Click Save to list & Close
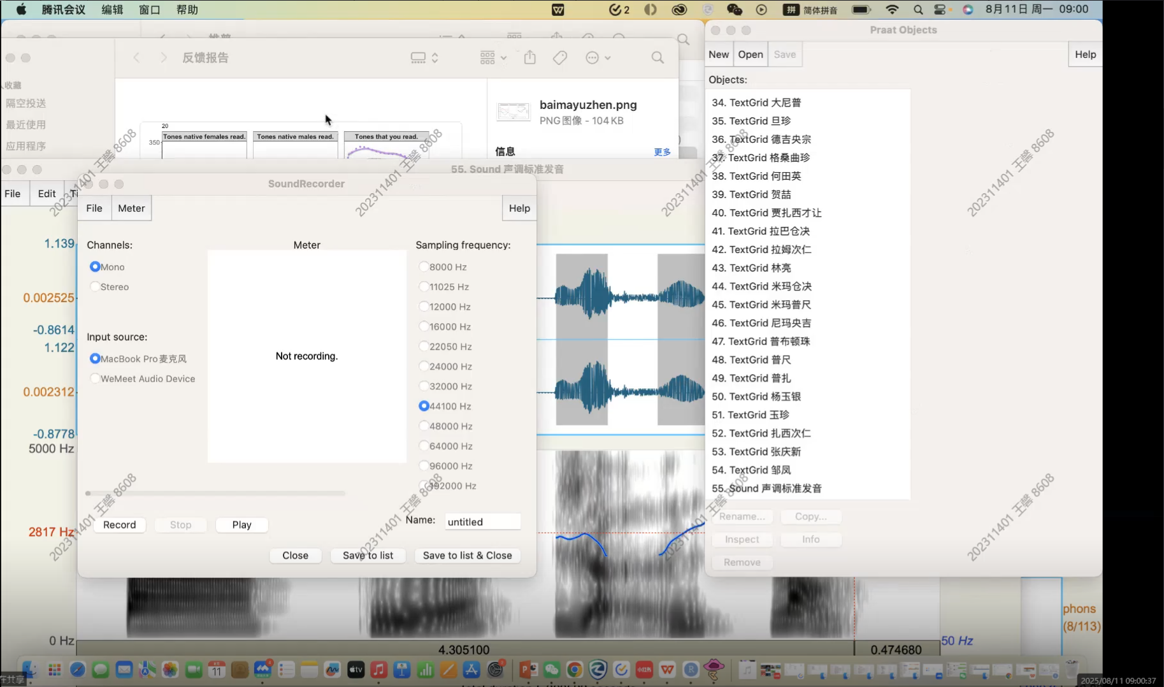The height and width of the screenshot is (687, 1164). pyautogui.click(x=467, y=556)
